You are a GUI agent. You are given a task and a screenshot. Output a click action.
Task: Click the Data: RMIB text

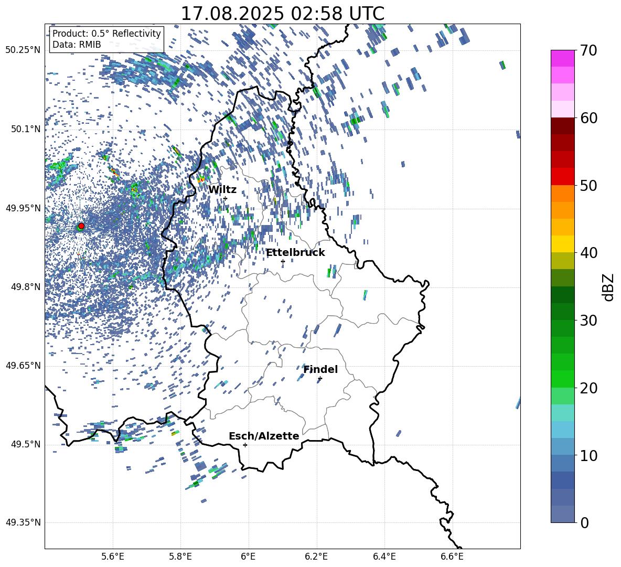coord(77,45)
